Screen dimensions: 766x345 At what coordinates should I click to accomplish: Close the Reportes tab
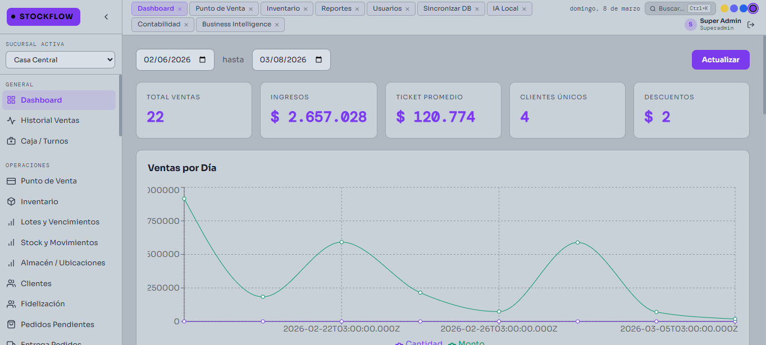pos(358,9)
